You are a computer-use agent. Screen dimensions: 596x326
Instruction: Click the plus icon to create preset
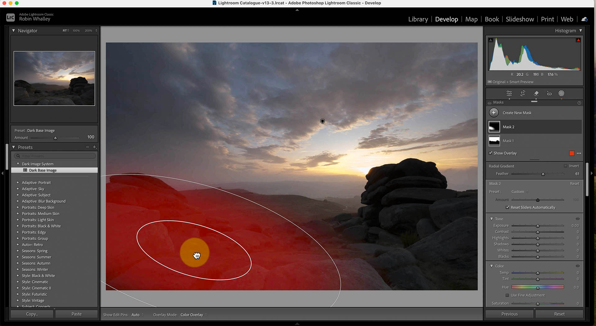pos(95,147)
